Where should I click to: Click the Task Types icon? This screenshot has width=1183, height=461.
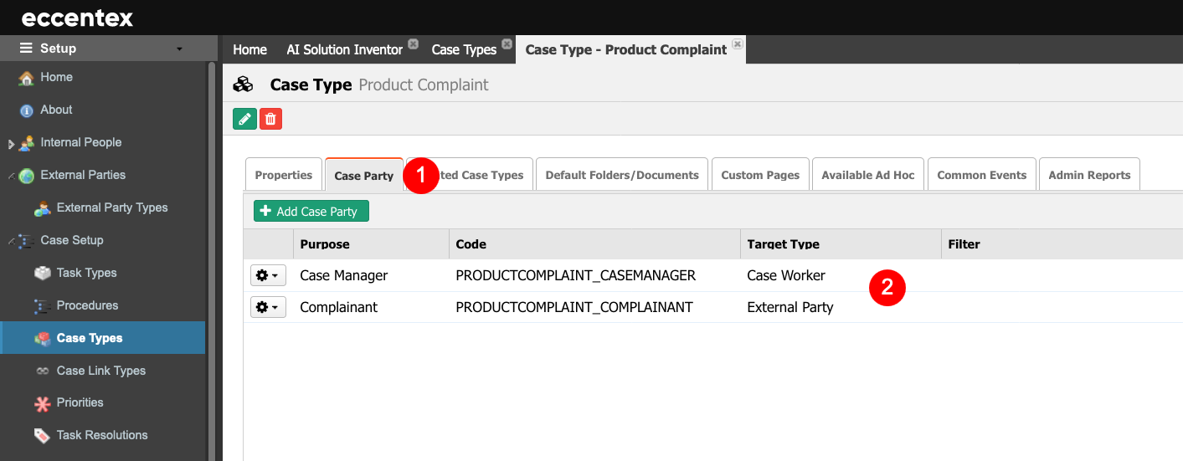coord(42,273)
